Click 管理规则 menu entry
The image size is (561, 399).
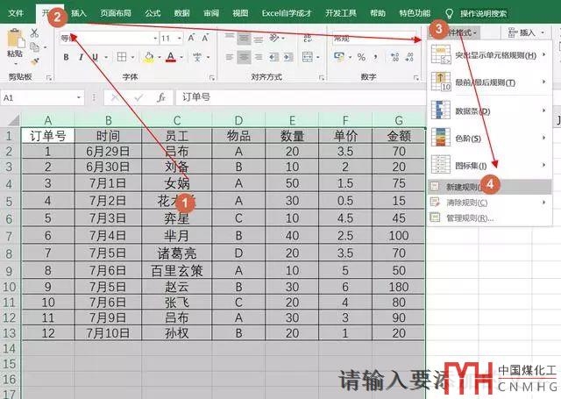click(469, 217)
